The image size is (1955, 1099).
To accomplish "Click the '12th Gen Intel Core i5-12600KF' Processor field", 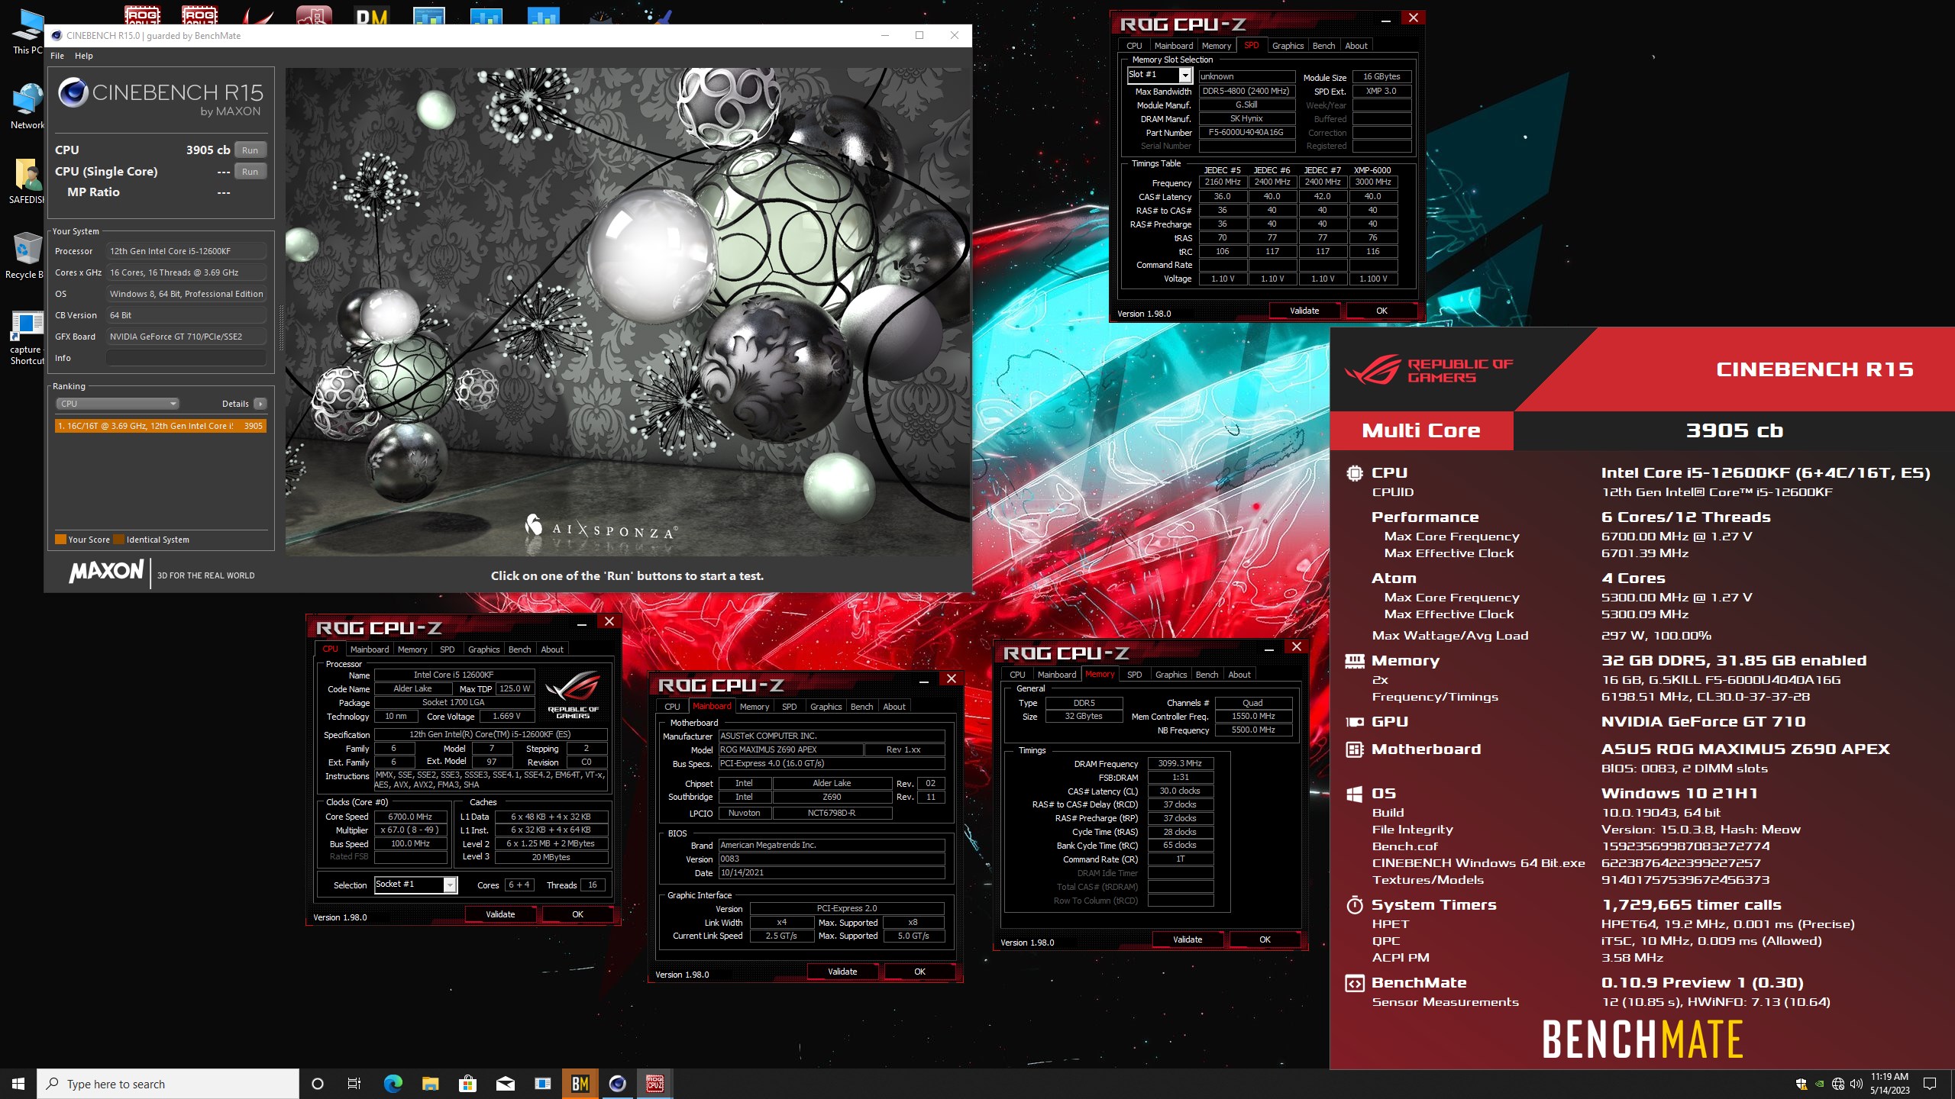I will coord(186,251).
